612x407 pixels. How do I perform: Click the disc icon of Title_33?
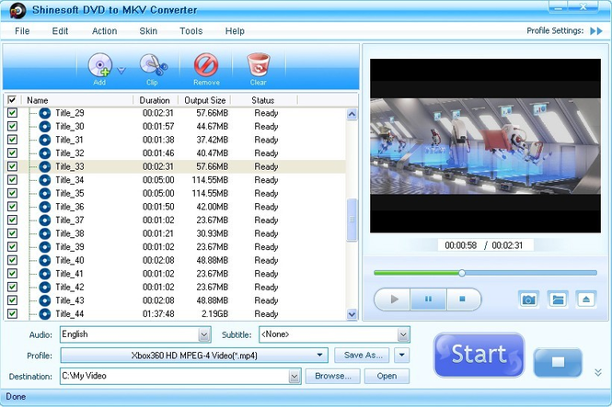[45, 166]
